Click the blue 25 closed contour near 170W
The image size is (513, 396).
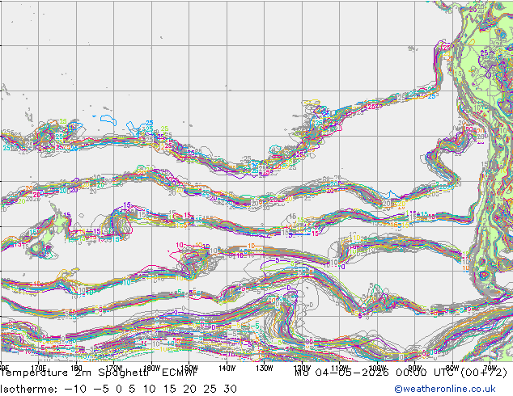tap(108, 120)
